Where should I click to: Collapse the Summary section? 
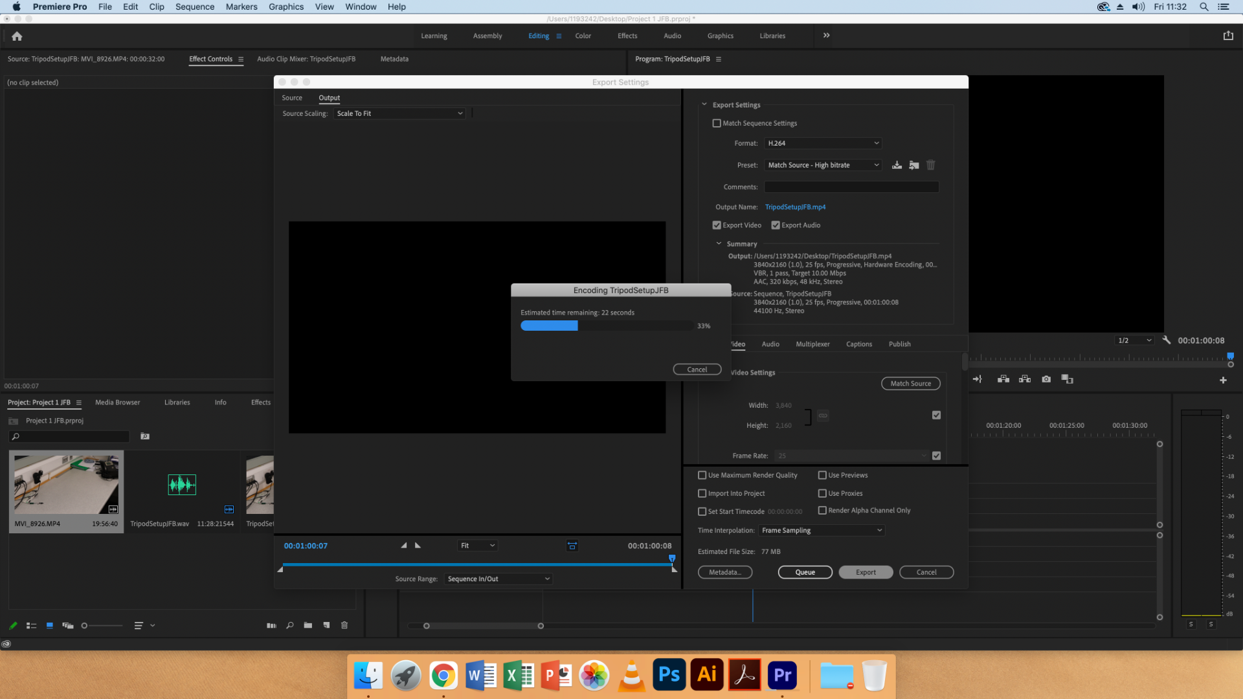(x=719, y=243)
